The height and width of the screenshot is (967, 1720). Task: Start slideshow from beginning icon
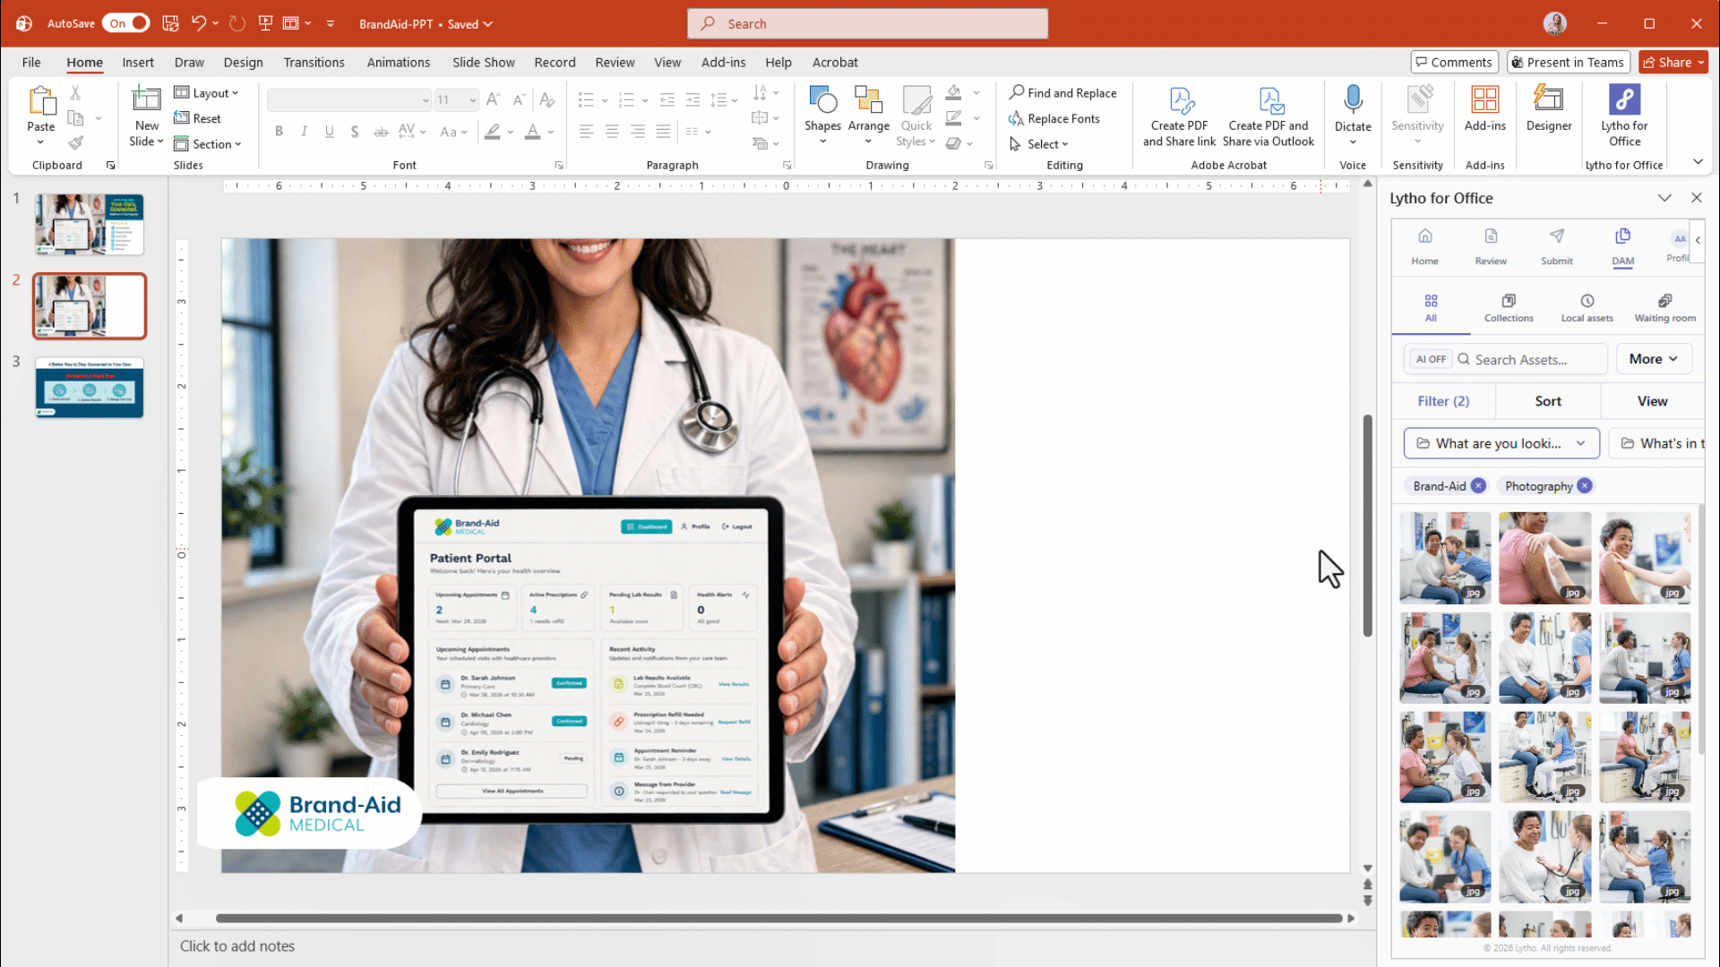tap(265, 23)
